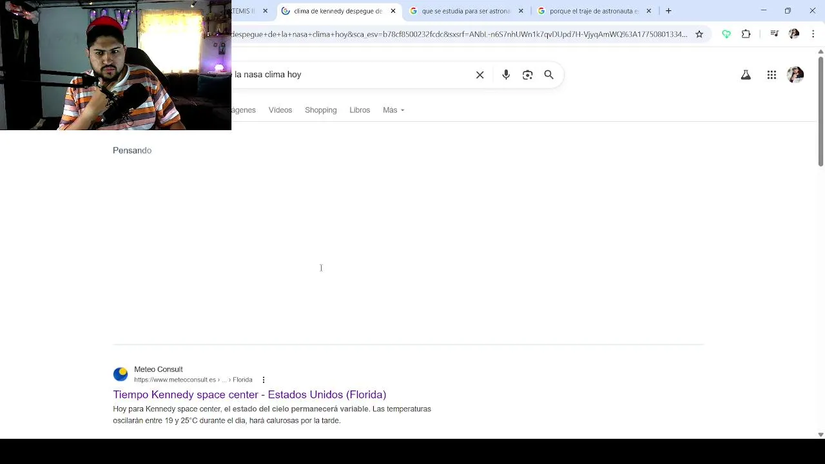Open the Libros search filter
The width and height of the screenshot is (825, 464).
(360, 110)
